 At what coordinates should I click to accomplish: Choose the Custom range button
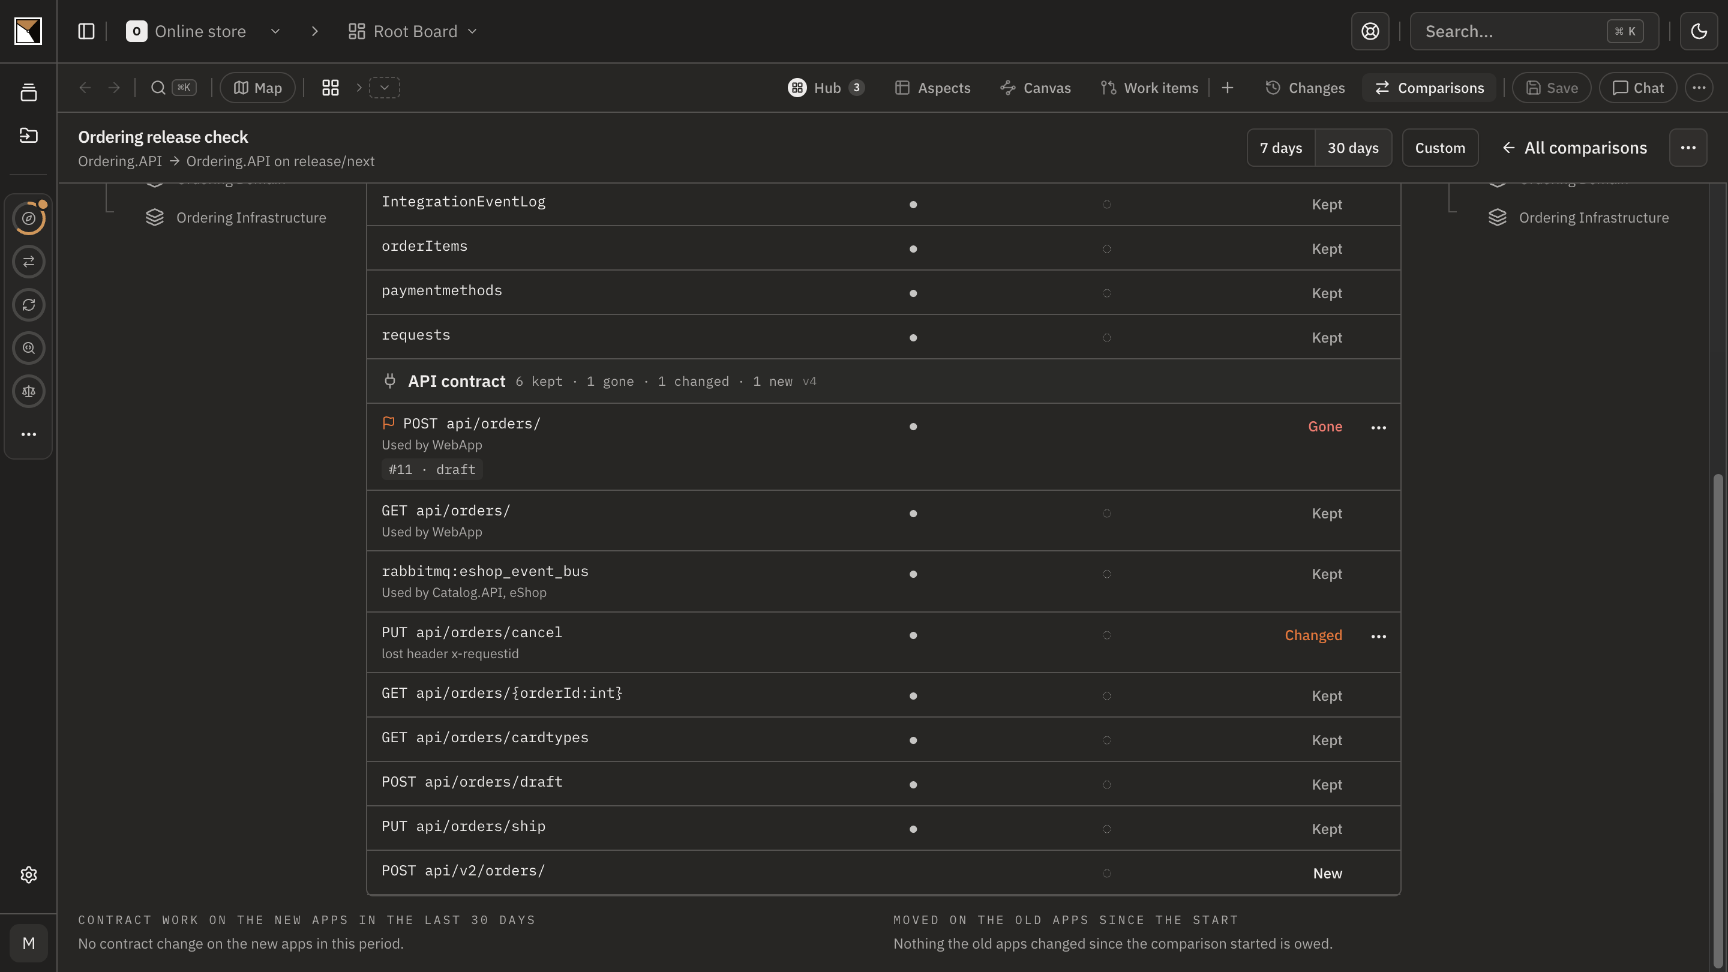pyautogui.click(x=1439, y=148)
